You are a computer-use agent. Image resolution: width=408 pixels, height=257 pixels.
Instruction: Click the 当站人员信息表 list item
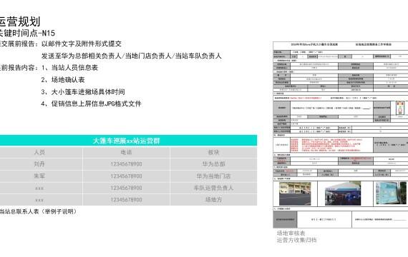click(x=69, y=68)
